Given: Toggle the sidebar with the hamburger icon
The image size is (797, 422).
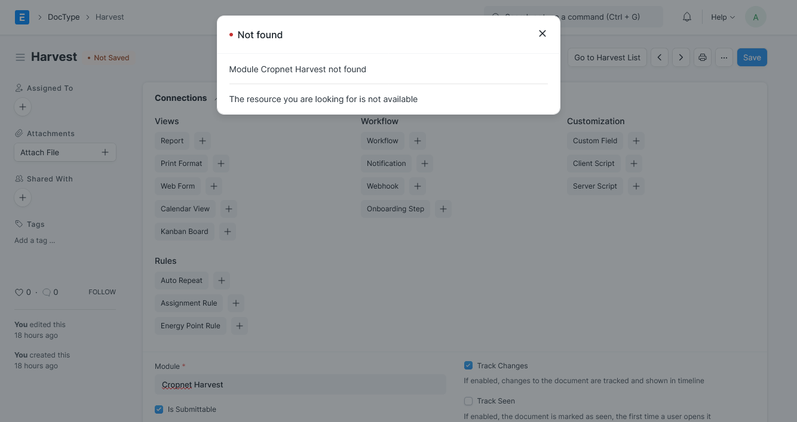Looking at the screenshot, I should click(x=20, y=57).
